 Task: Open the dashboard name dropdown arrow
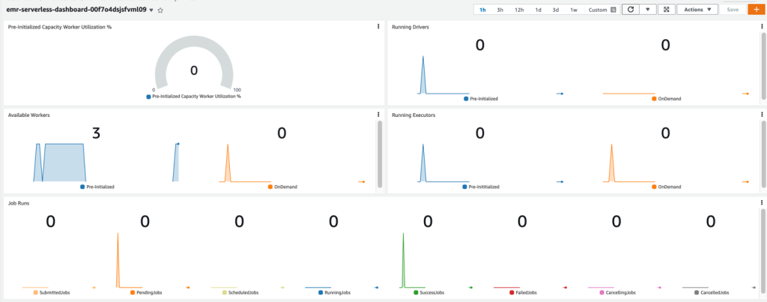[151, 10]
